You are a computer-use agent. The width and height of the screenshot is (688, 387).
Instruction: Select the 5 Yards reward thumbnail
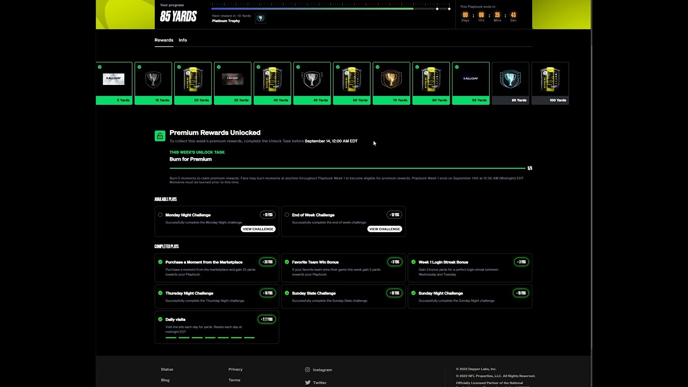pos(113,80)
